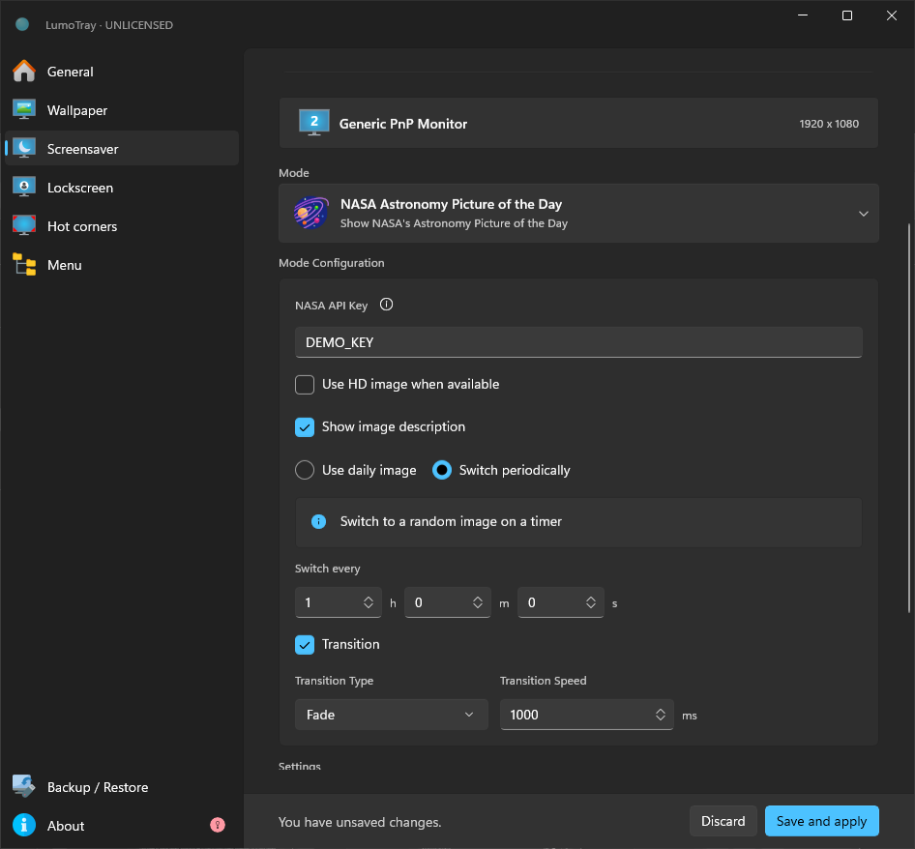Disable the Transition checkbox
The width and height of the screenshot is (915, 849).
tap(305, 645)
